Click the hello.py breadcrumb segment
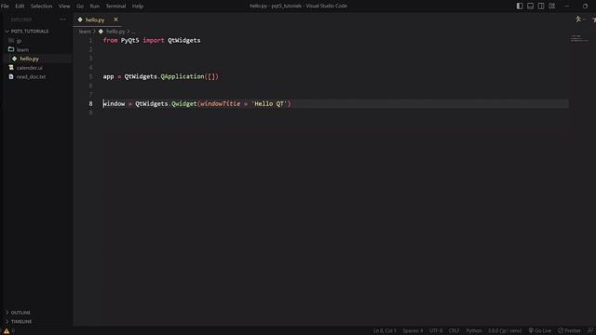The height and width of the screenshot is (335, 596). coord(115,32)
